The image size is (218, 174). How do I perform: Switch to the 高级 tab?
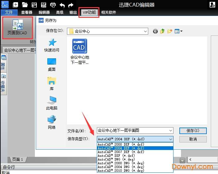pos(60,12)
